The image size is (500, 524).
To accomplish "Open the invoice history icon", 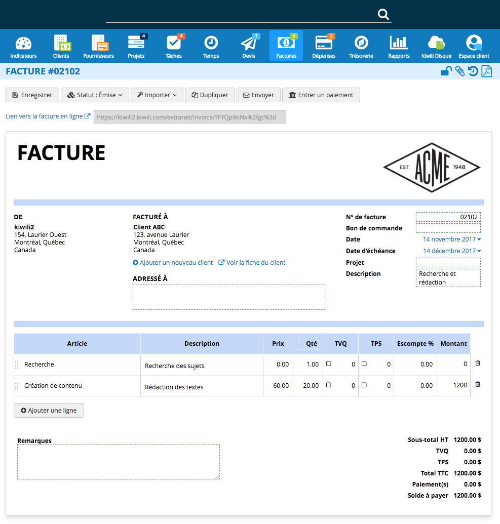I will pyautogui.click(x=473, y=71).
